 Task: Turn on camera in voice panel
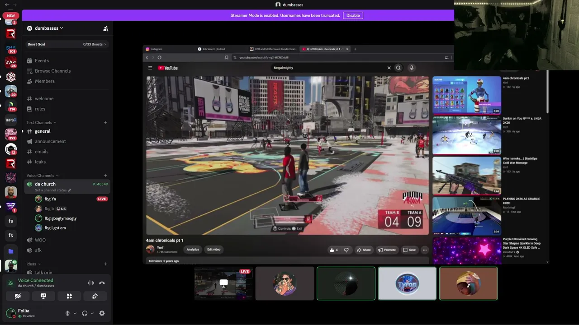18,296
